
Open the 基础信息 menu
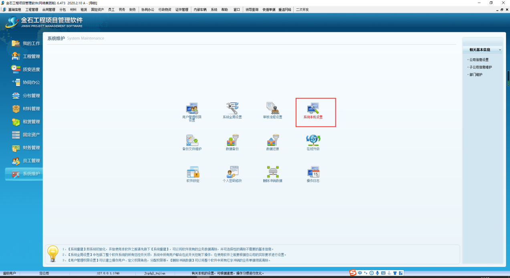pos(15,10)
